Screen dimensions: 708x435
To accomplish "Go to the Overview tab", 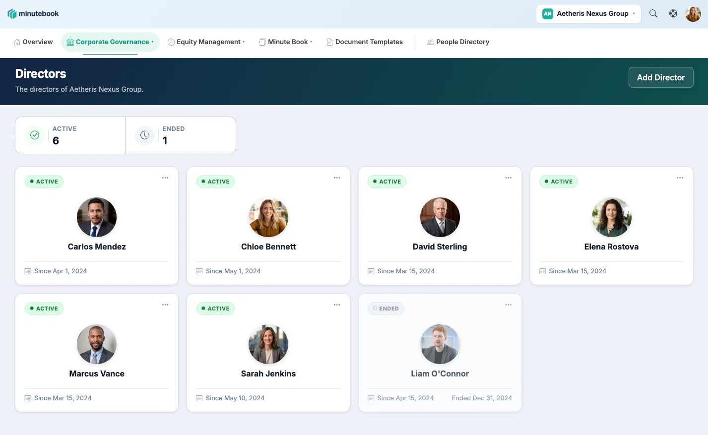I will [x=33, y=42].
